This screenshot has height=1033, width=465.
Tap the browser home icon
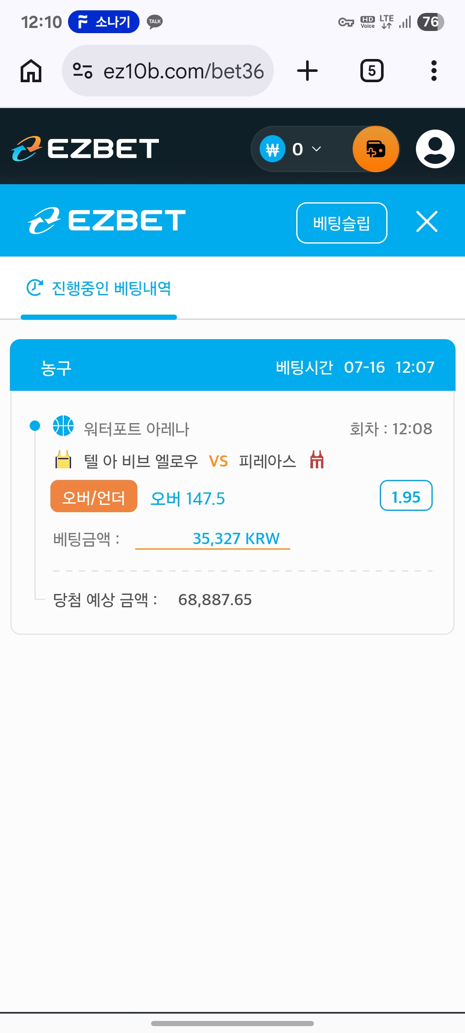pos(31,71)
